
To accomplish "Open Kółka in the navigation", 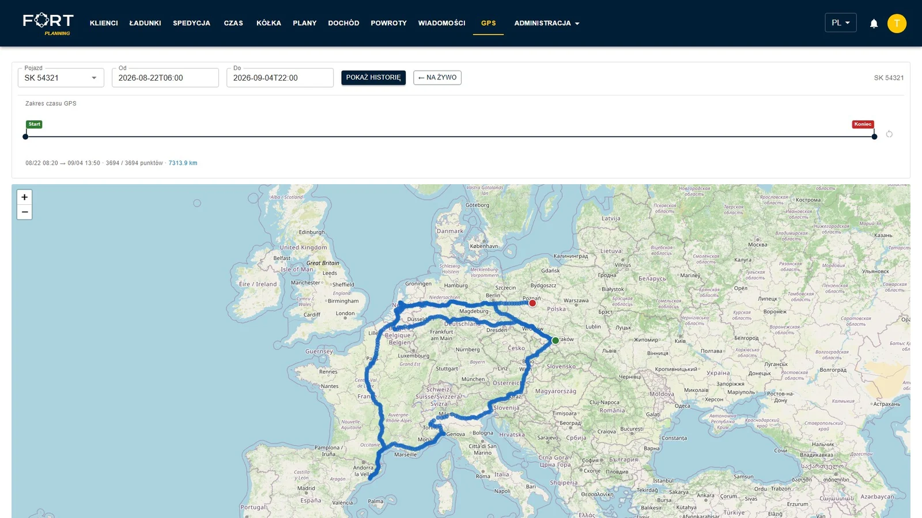I will 269,23.
